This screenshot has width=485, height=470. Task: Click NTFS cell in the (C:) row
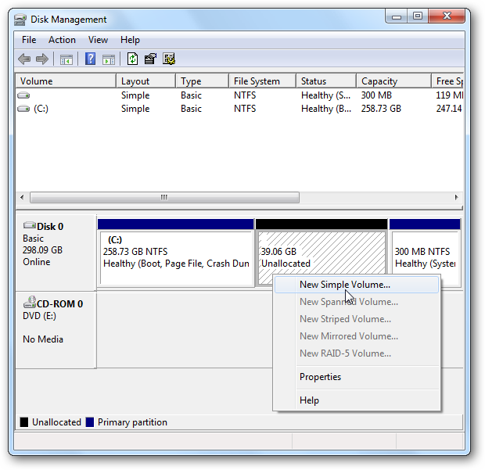(245, 109)
